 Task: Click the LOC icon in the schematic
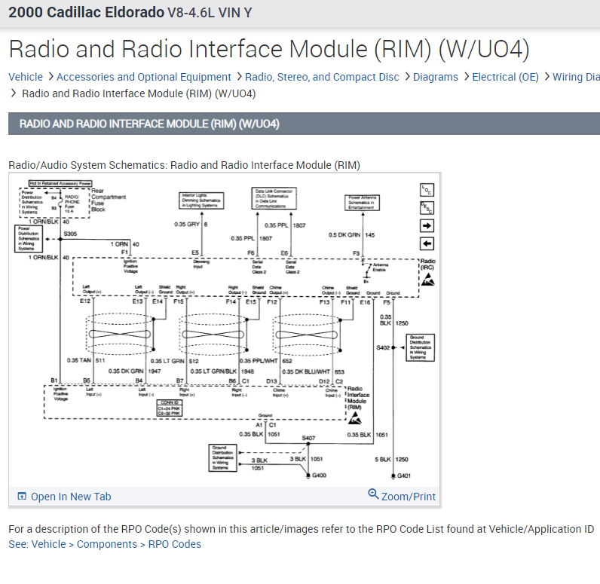[427, 190]
